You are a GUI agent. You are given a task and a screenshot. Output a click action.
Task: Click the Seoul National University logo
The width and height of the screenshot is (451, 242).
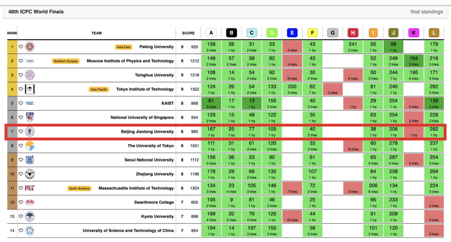30,160
